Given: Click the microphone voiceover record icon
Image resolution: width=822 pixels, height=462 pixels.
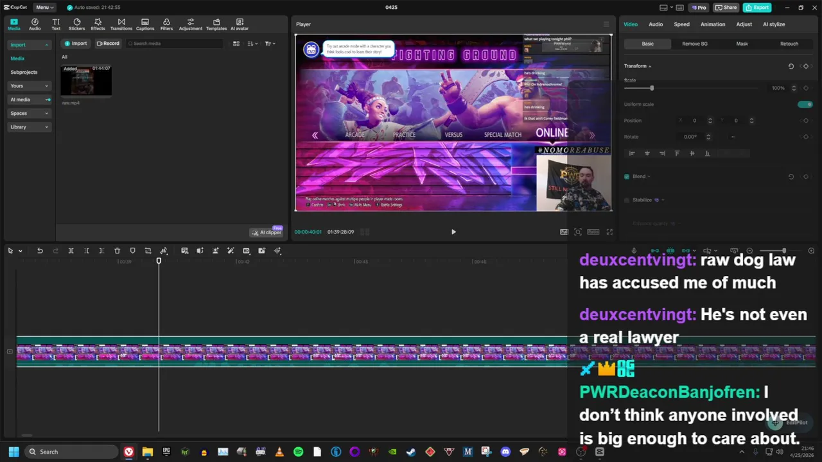Looking at the screenshot, I should click(634, 251).
